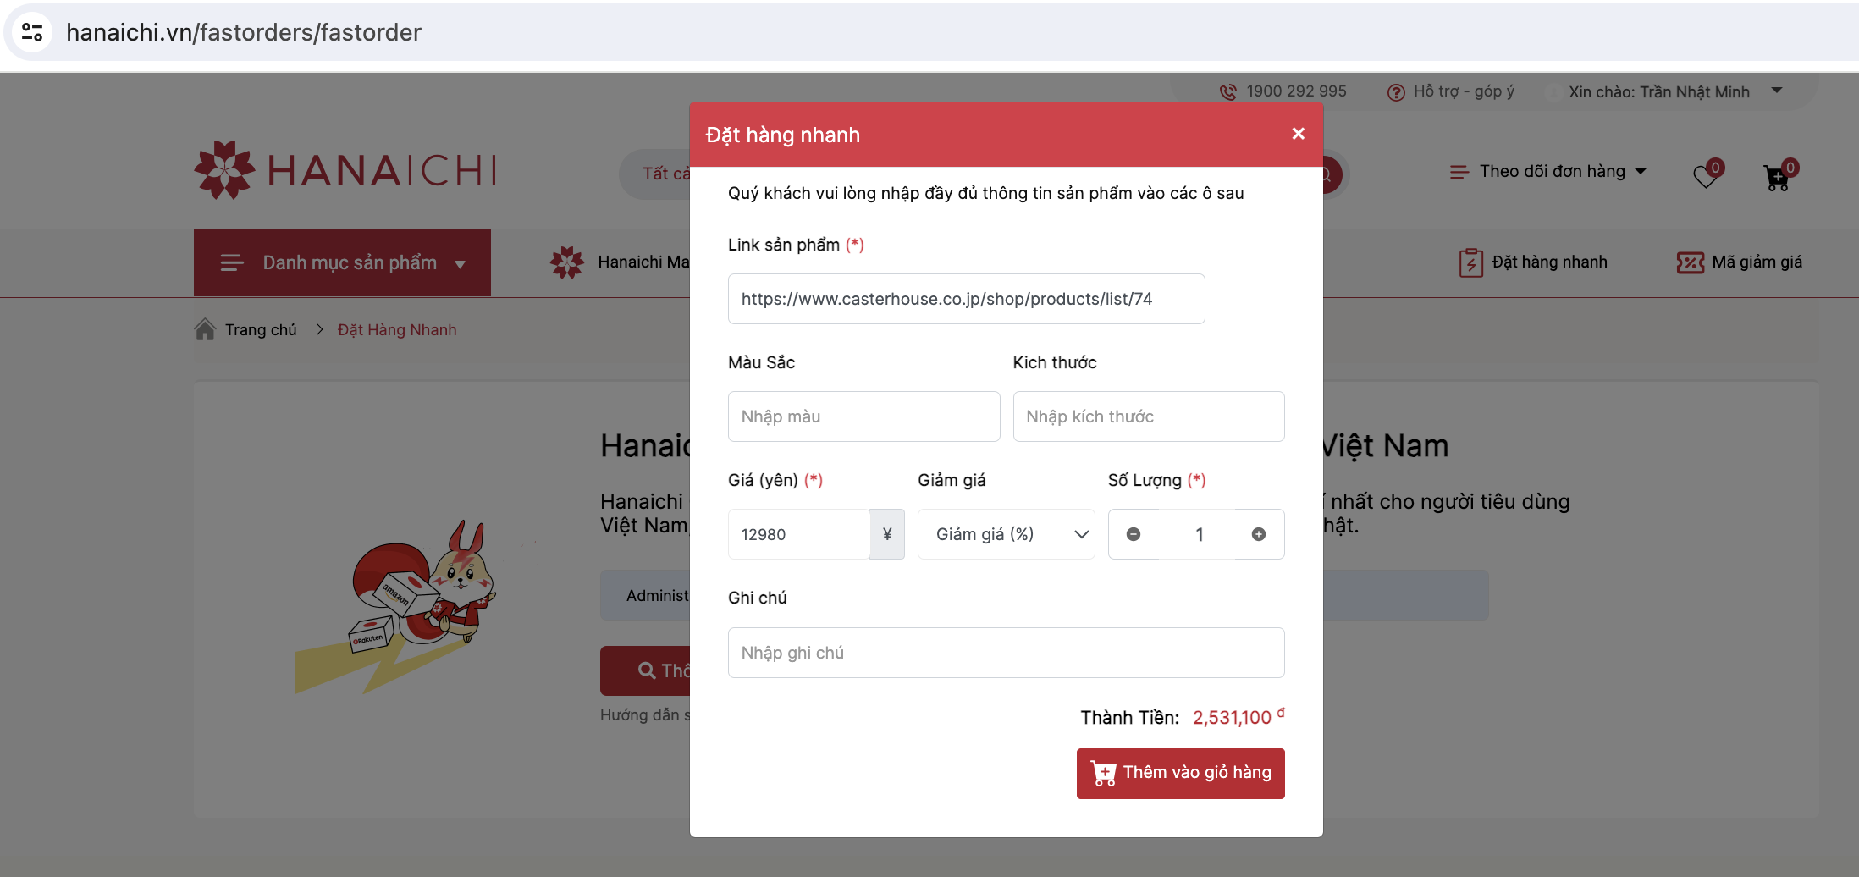Focus the Nhập ghi chú note field
Image resolution: width=1859 pixels, height=877 pixels.
(x=1006, y=653)
